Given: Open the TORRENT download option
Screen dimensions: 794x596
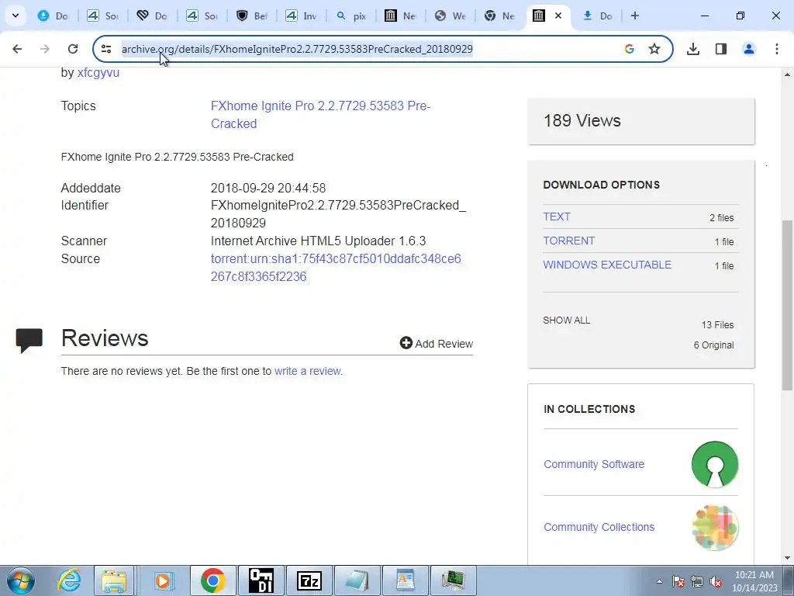Looking at the screenshot, I should [x=568, y=241].
